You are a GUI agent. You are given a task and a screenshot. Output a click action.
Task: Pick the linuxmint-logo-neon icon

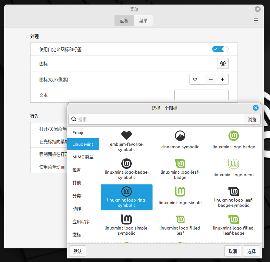234,169
